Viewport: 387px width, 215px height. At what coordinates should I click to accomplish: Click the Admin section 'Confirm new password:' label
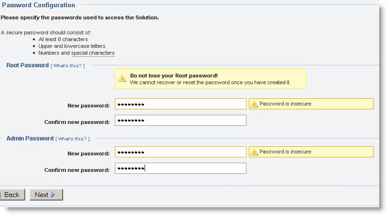coord(77,170)
